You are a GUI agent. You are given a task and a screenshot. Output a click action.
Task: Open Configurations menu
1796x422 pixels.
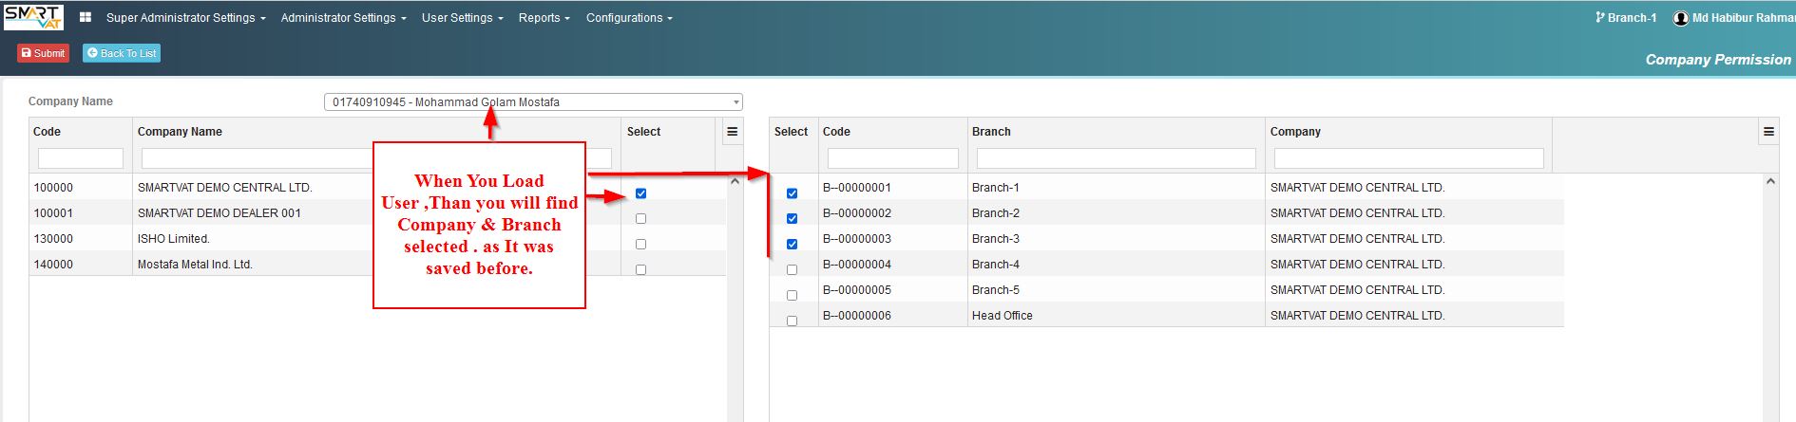pyautogui.click(x=629, y=18)
